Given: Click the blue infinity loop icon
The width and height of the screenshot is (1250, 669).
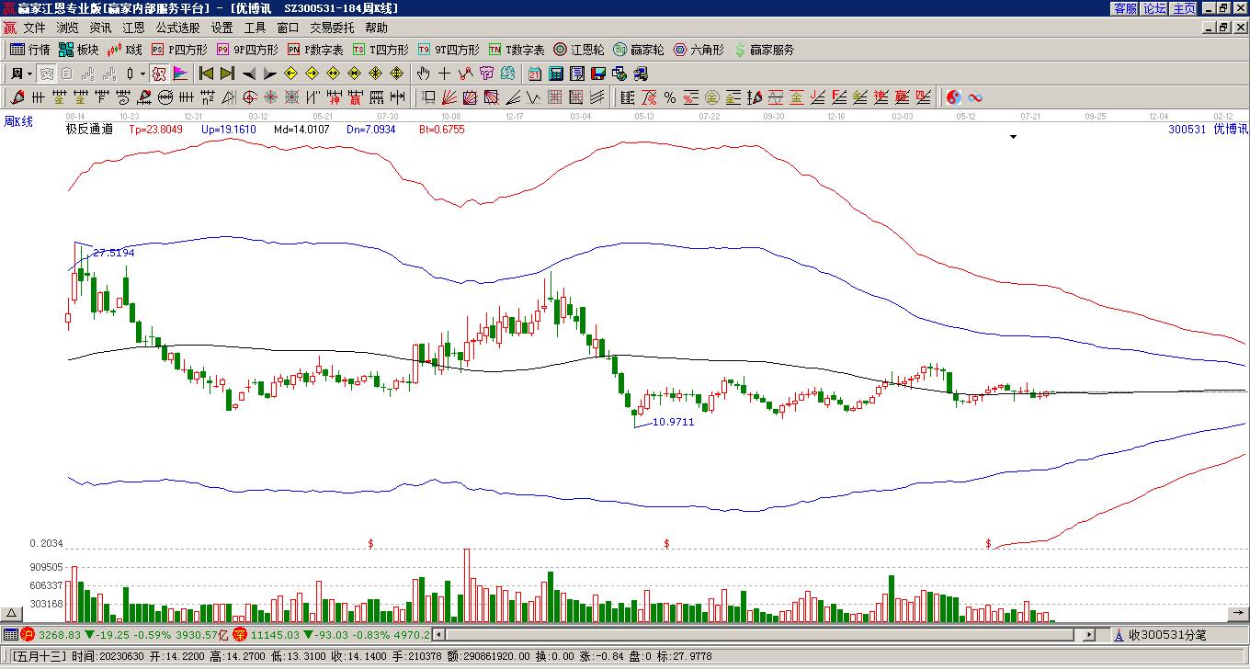Looking at the screenshot, I should (x=975, y=97).
